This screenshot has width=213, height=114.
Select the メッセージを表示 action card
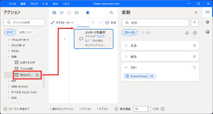coord(94,39)
